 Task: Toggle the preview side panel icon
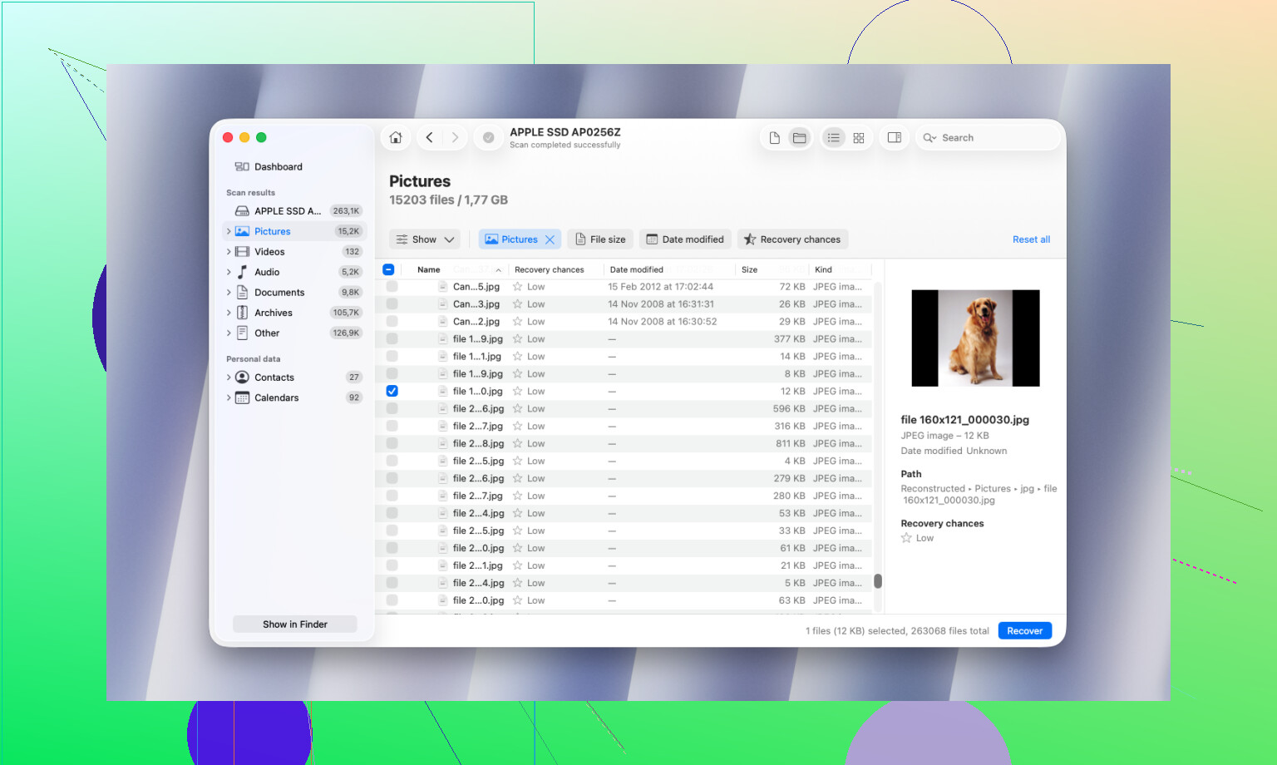[x=895, y=138]
